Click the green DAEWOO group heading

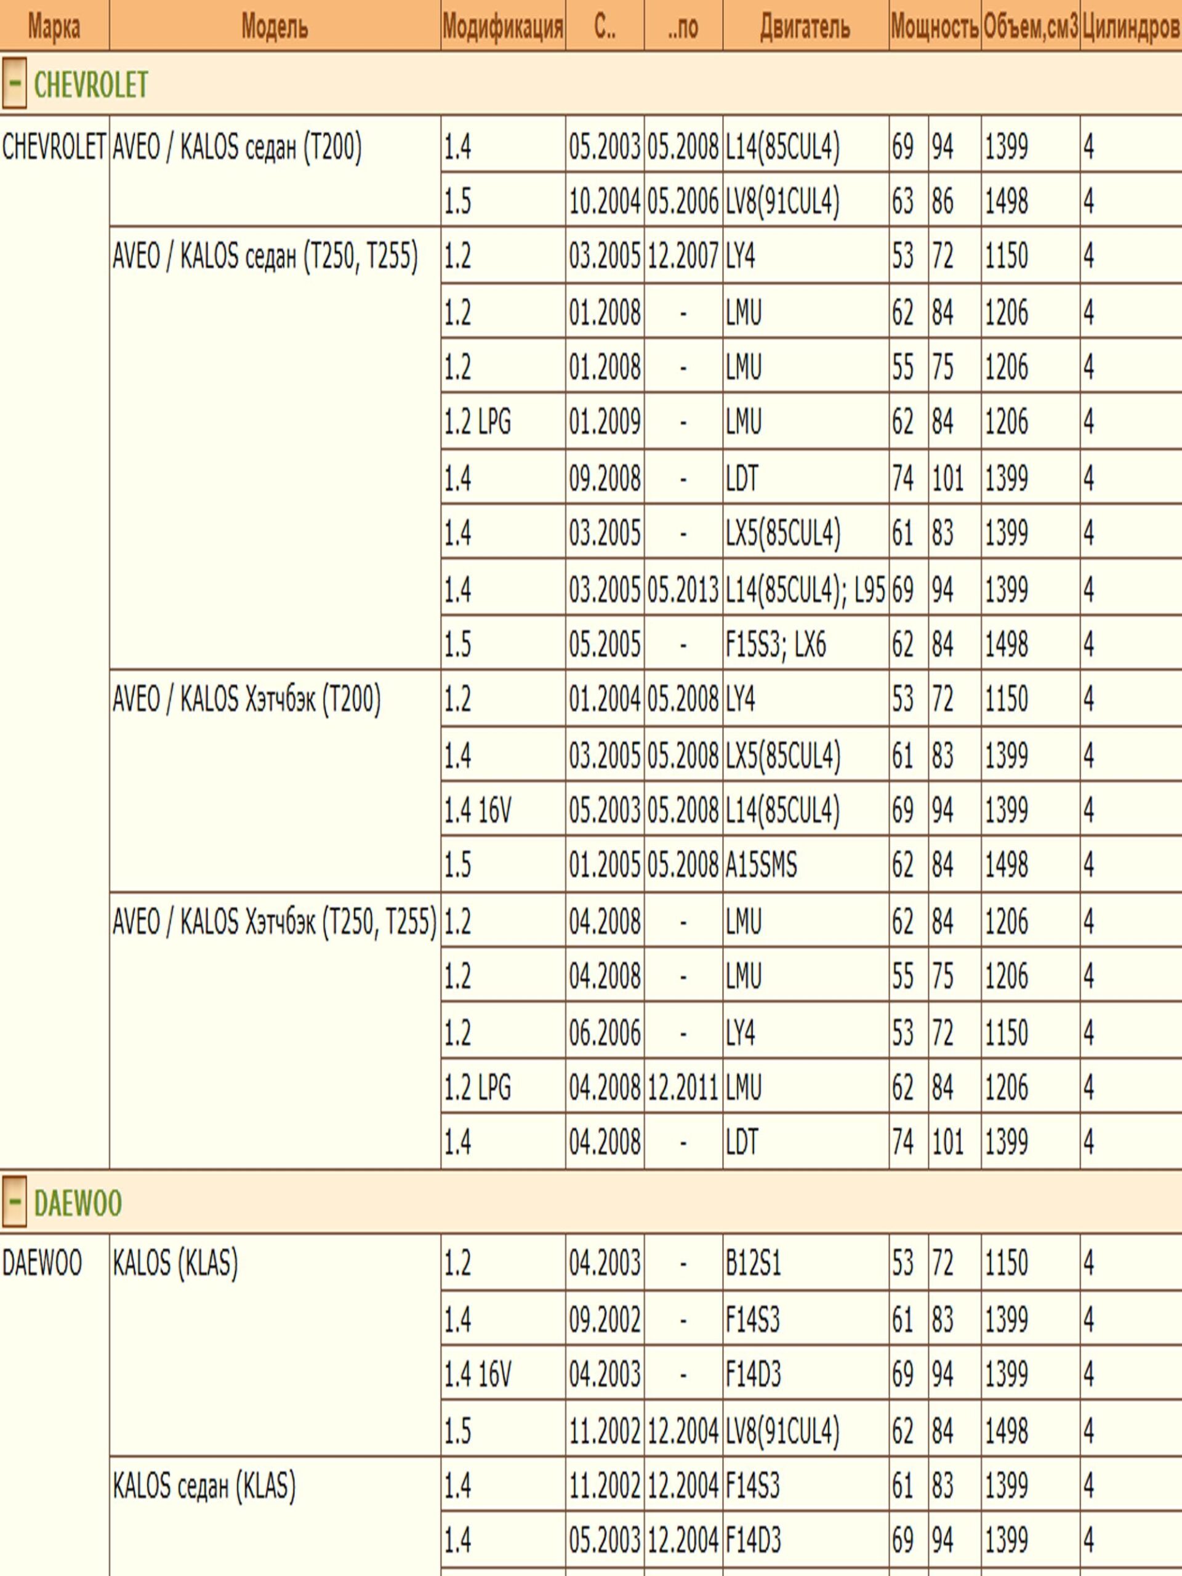[x=78, y=1204]
